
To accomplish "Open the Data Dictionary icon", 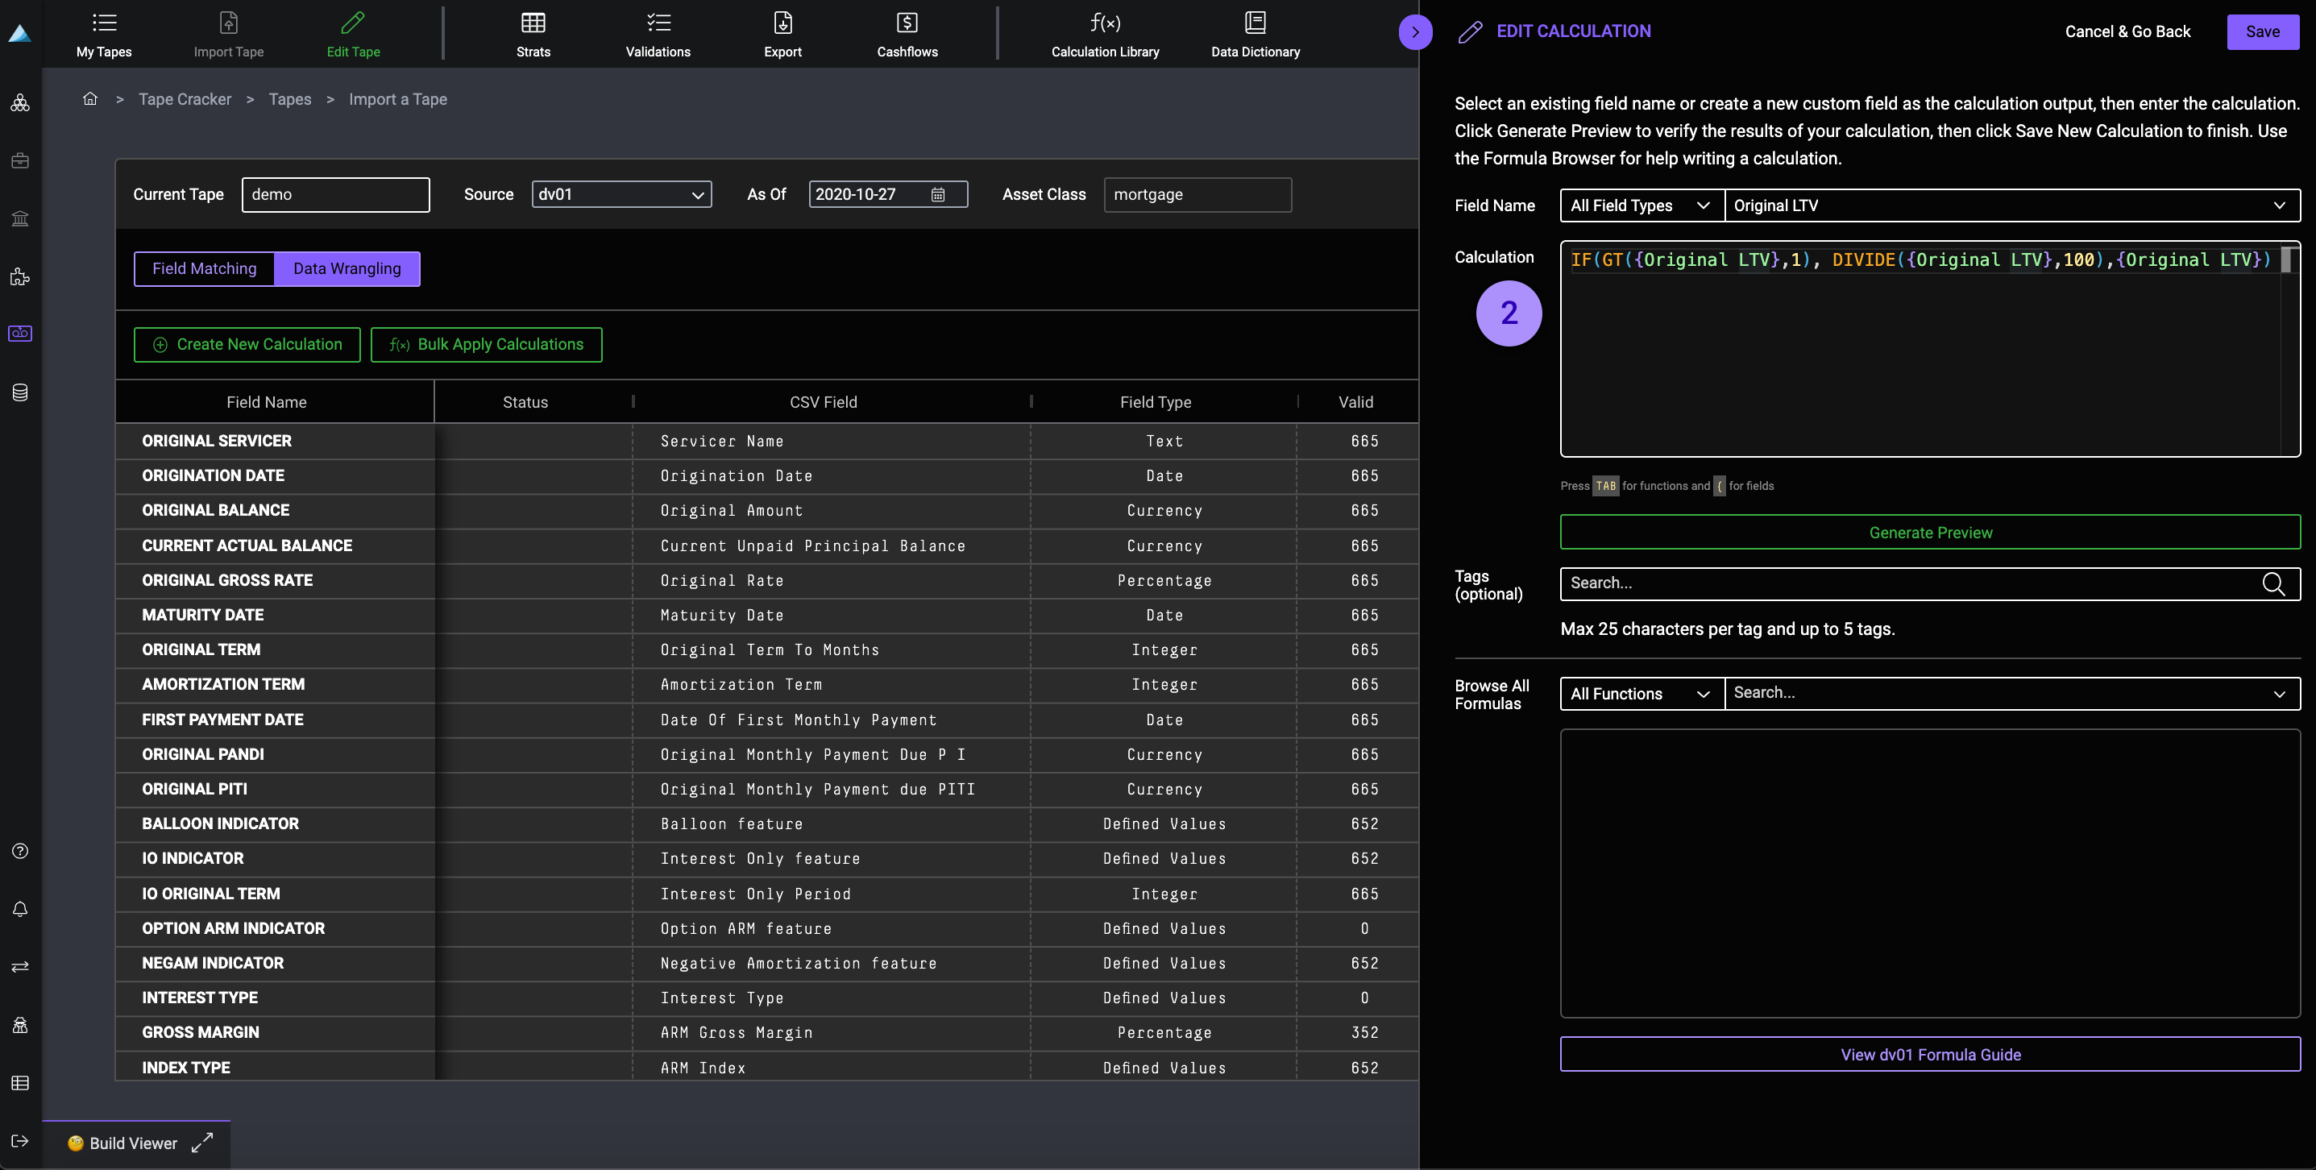I will click(1255, 23).
